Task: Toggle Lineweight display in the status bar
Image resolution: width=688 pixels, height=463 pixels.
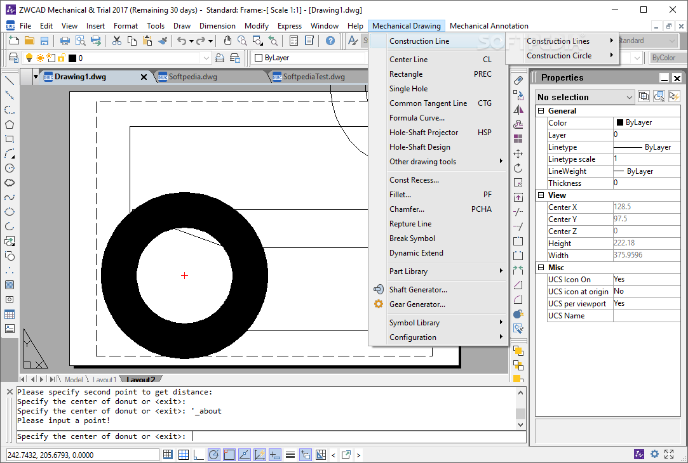Action: (290, 455)
